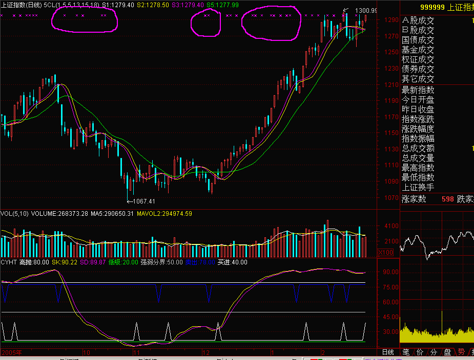Screen dimensions: 474x360
Task: Open the 笔 tab
Action: tap(406, 352)
